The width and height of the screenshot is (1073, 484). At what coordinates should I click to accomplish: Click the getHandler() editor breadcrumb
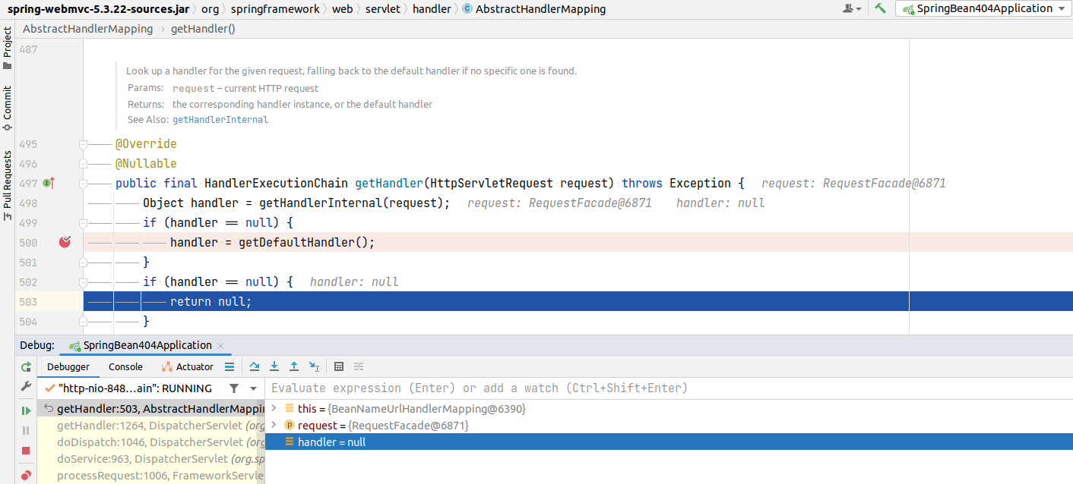(x=204, y=29)
